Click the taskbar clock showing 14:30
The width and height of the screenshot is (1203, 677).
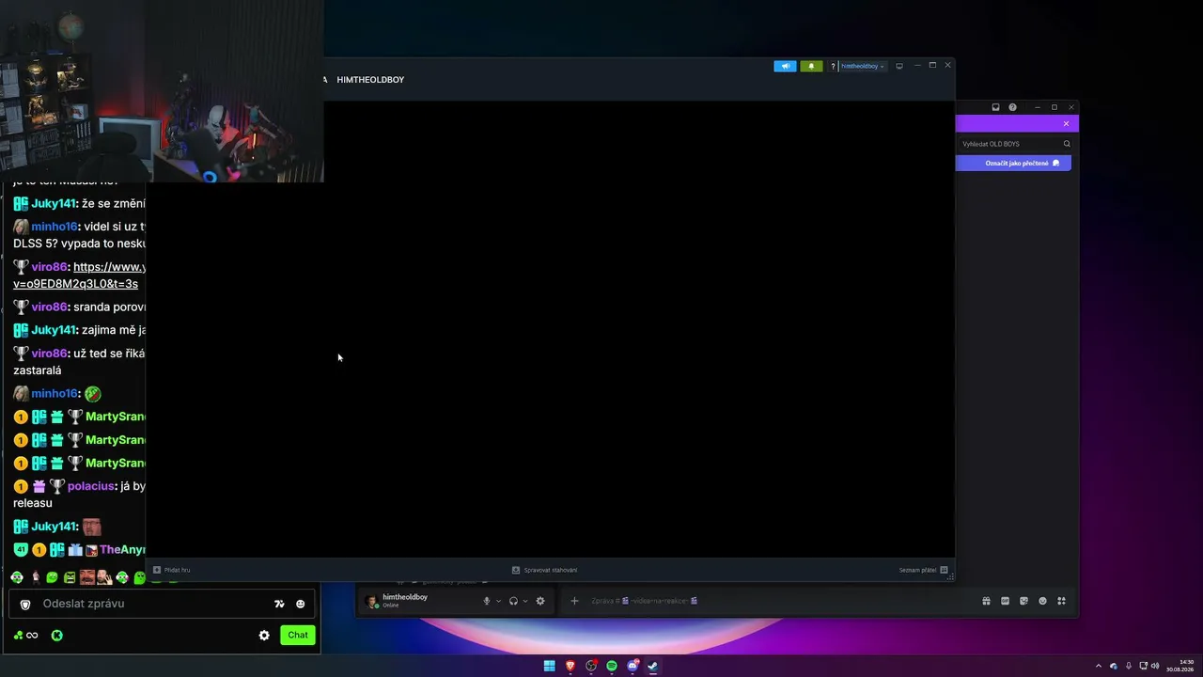click(1180, 666)
